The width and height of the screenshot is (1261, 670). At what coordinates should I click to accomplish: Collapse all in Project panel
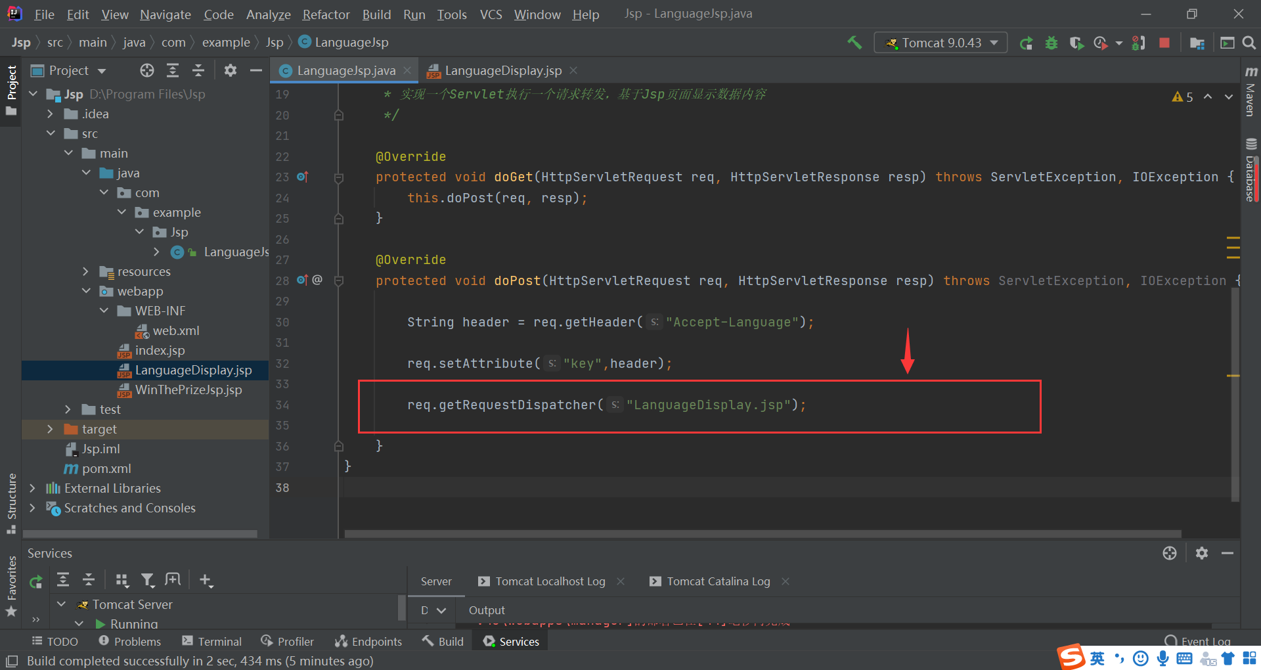tap(198, 70)
